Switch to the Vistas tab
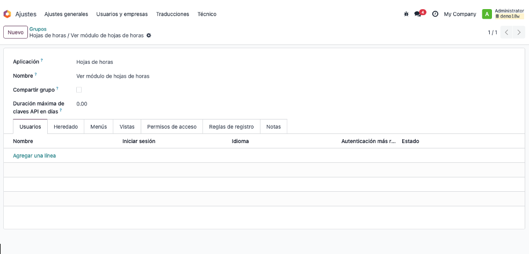 (x=127, y=127)
